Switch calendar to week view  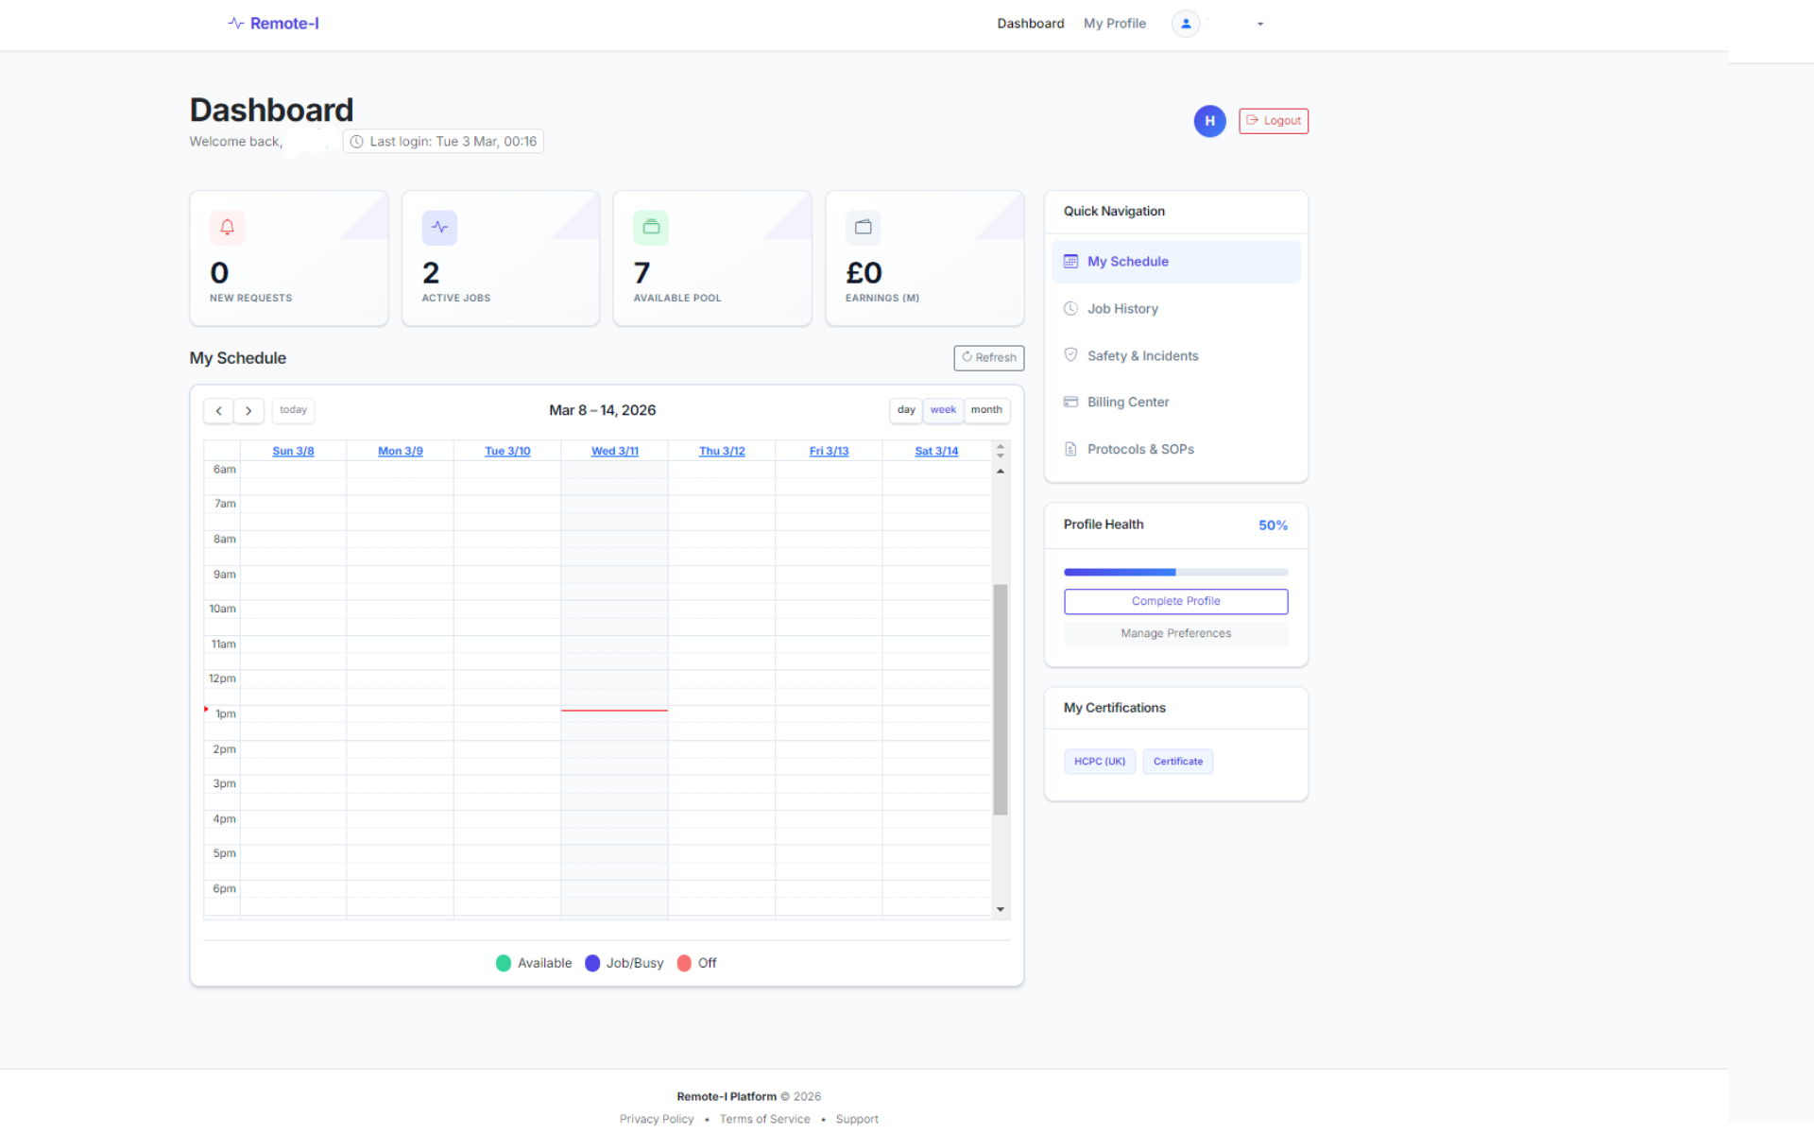click(x=943, y=410)
